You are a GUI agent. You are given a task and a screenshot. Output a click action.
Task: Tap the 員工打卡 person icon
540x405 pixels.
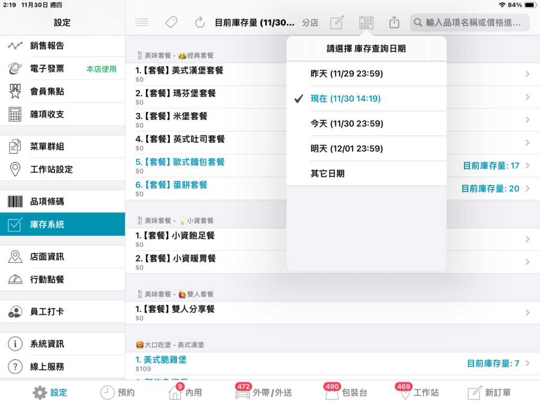pos(15,312)
